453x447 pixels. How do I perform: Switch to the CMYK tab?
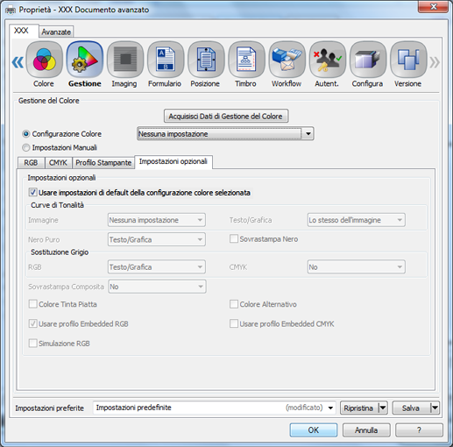(58, 163)
